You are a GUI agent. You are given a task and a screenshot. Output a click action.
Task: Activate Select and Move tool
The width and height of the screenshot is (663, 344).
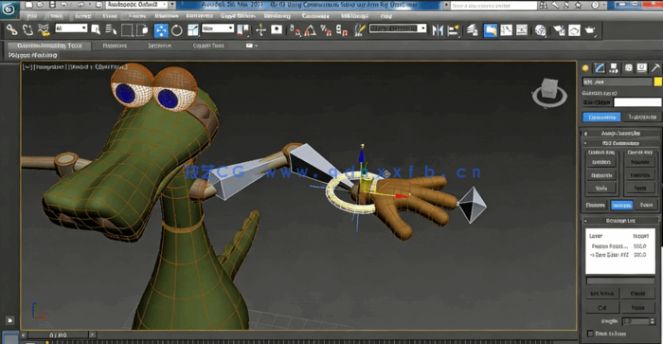[161, 30]
